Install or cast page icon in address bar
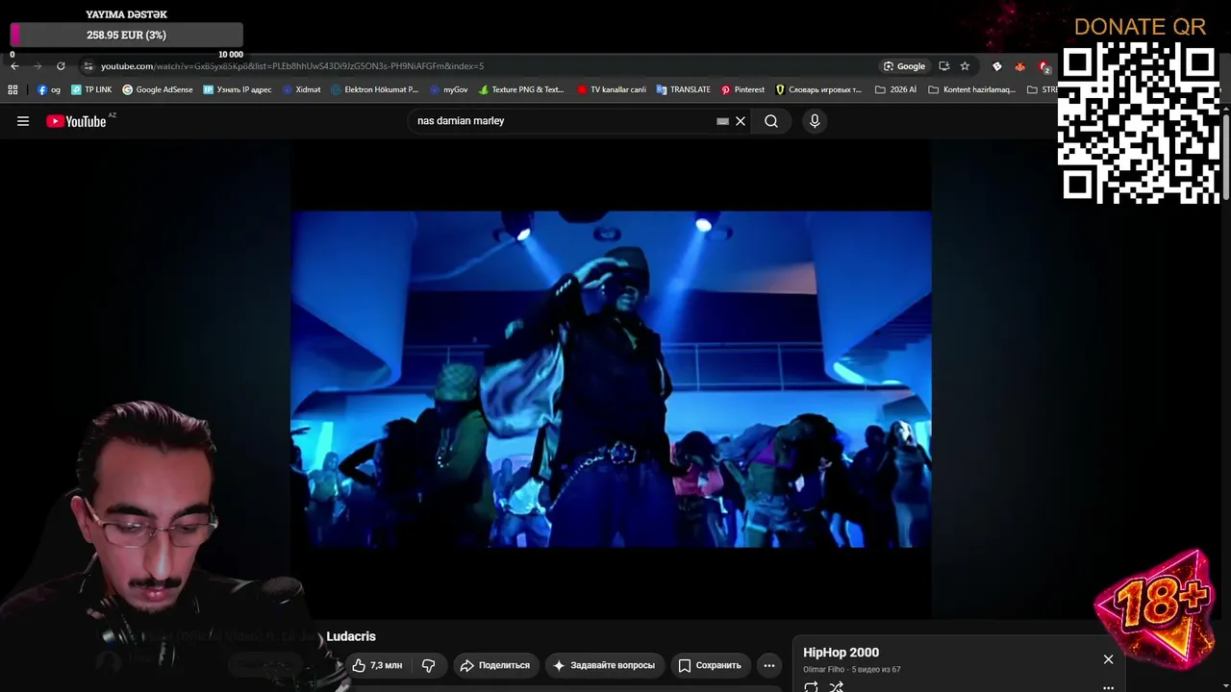Viewport: 1231px width, 692px height. 943,66
